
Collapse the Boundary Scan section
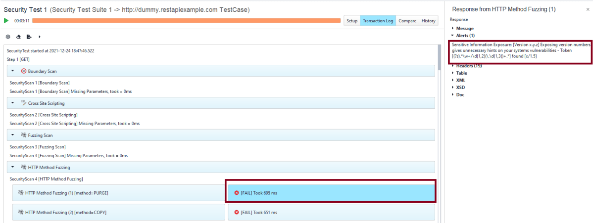tap(13, 71)
